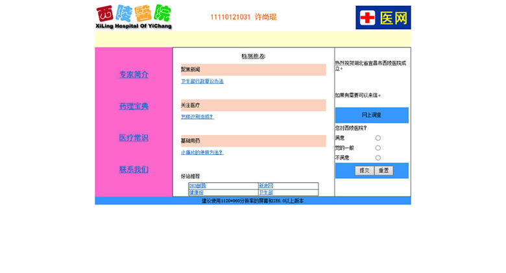Open the 健康报 recommended site link
The image size is (506, 273).
(196, 193)
